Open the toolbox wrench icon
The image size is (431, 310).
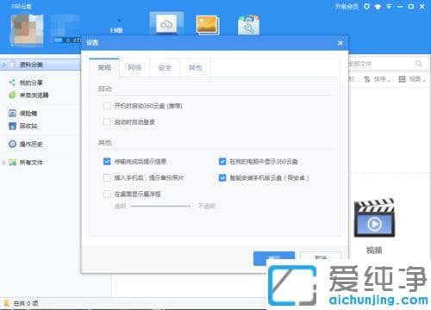click(x=248, y=25)
